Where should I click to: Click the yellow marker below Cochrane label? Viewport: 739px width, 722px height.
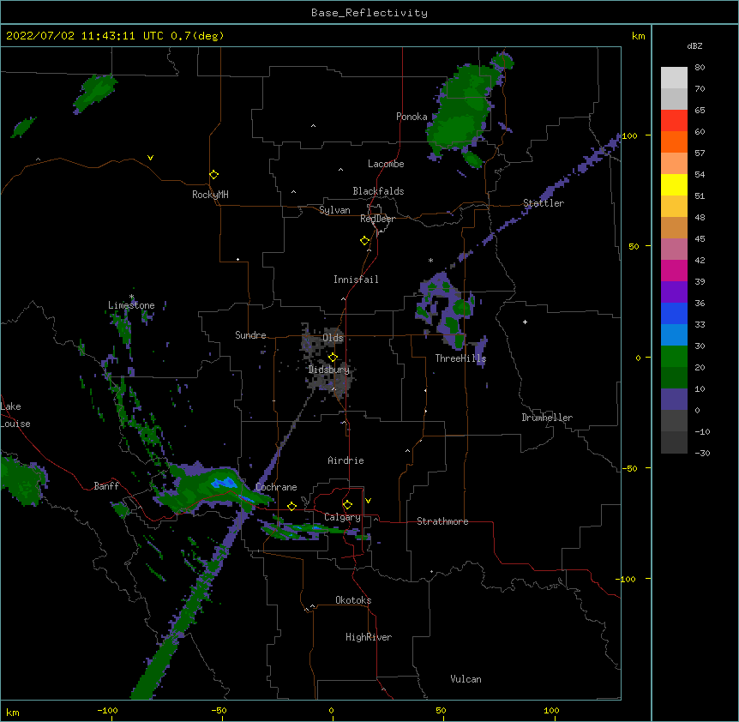(291, 506)
